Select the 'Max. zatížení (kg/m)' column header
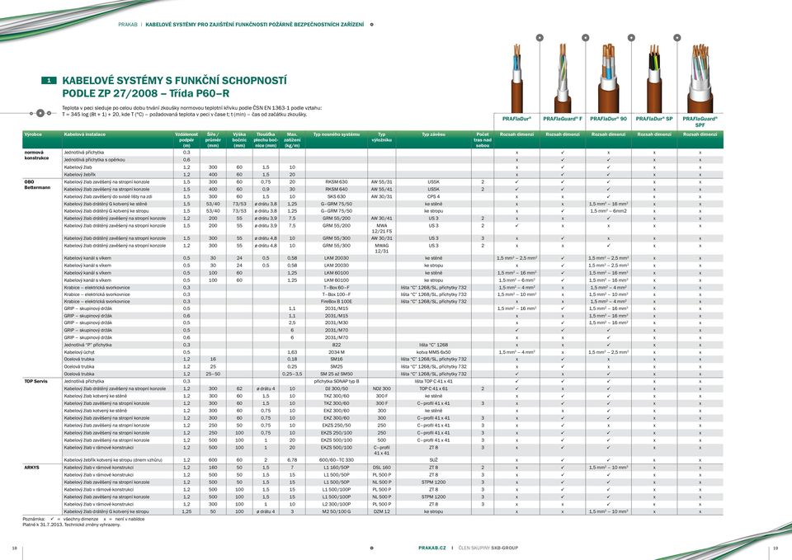Image resolution: width=792 pixels, height=560 pixels. tap(292, 139)
